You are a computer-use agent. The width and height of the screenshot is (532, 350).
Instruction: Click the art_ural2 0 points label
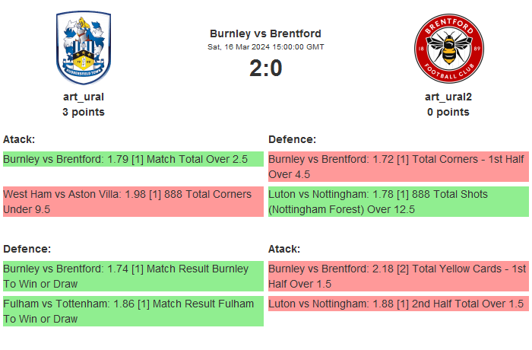click(448, 112)
